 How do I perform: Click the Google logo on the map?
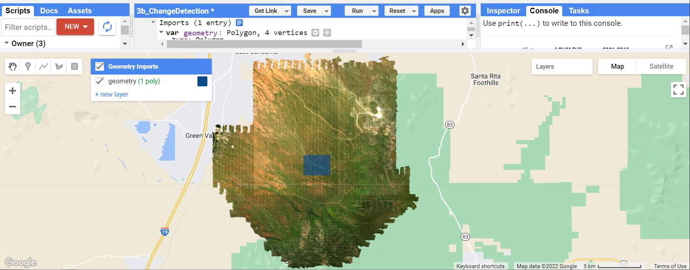(x=21, y=262)
